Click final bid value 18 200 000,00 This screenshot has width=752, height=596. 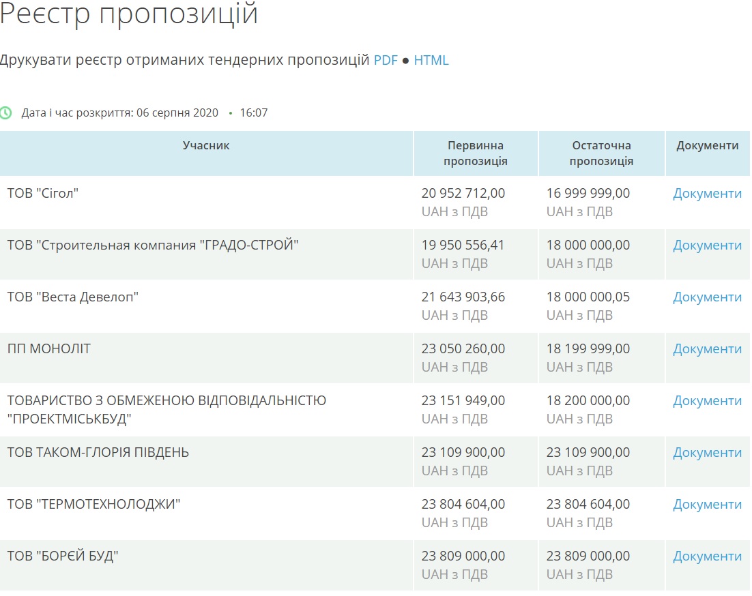coord(588,400)
